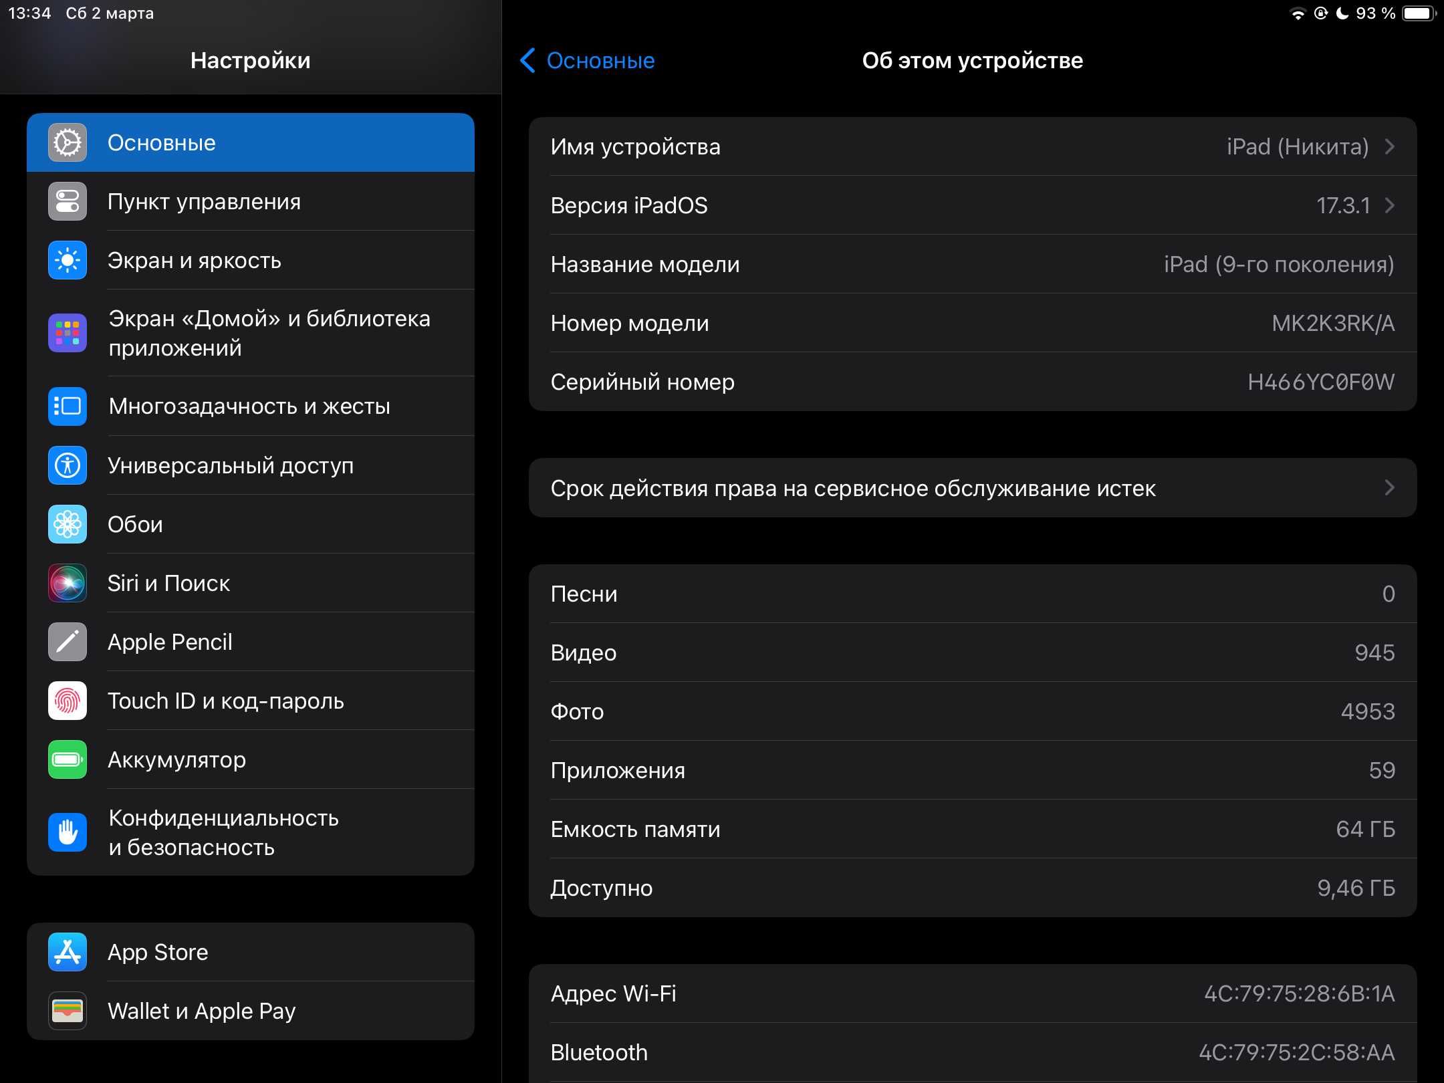Tap the General gear icon
This screenshot has width=1444, height=1083.
68,142
